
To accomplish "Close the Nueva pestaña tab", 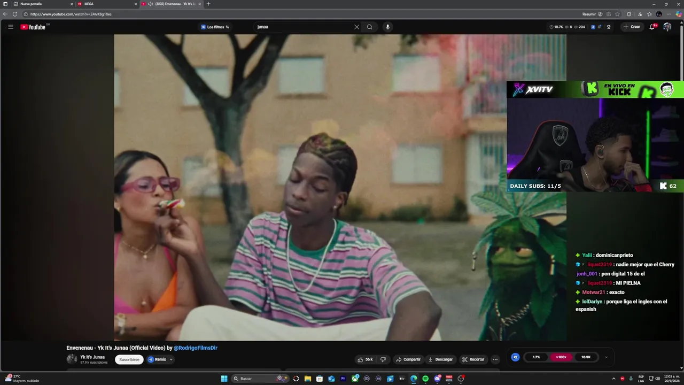I will tap(72, 4).
